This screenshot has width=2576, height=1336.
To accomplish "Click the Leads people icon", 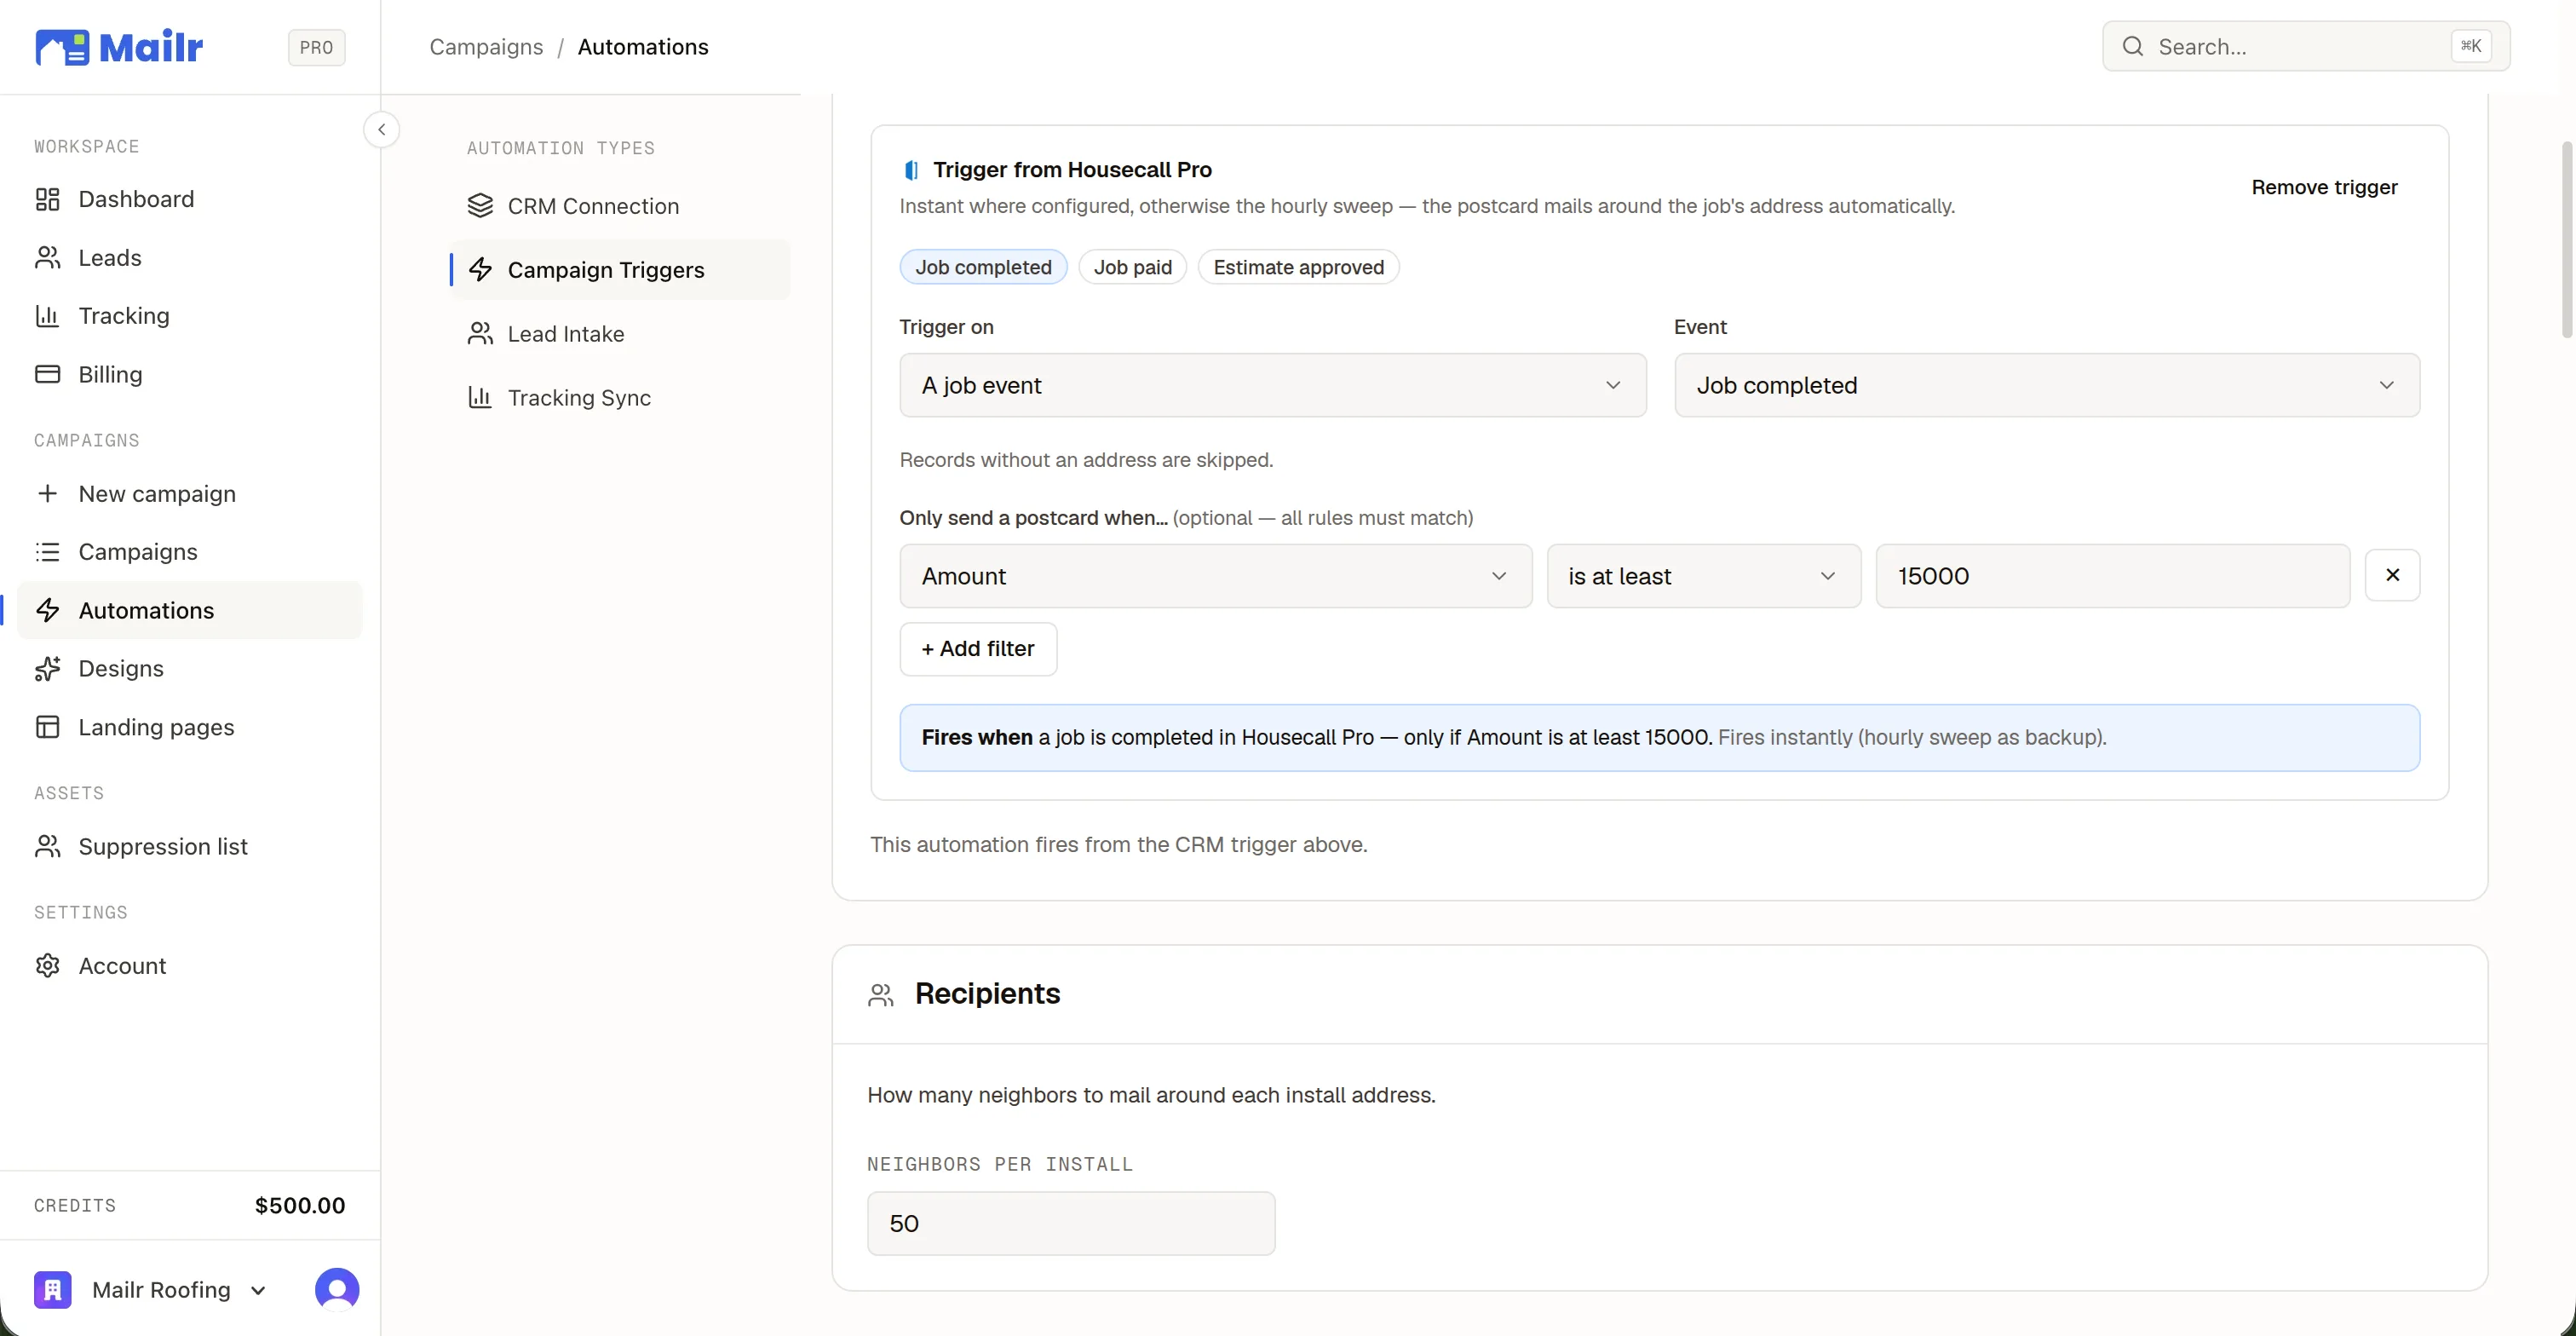I will click(x=47, y=258).
